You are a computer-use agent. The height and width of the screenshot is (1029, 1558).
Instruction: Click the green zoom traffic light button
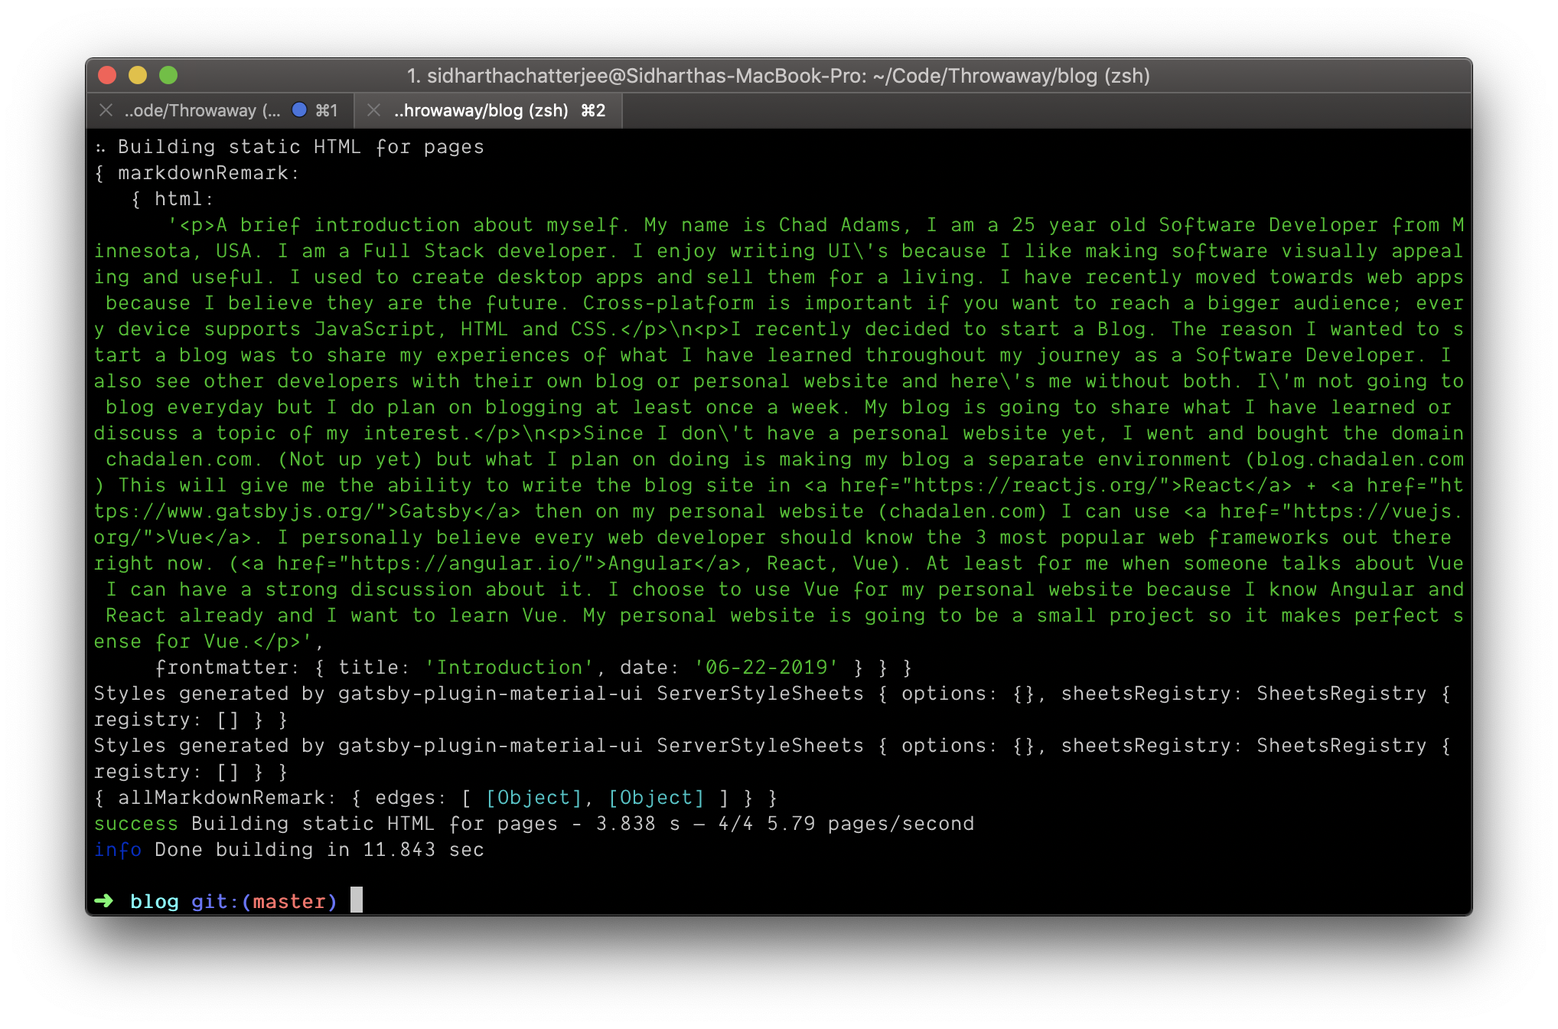pyautogui.click(x=170, y=76)
